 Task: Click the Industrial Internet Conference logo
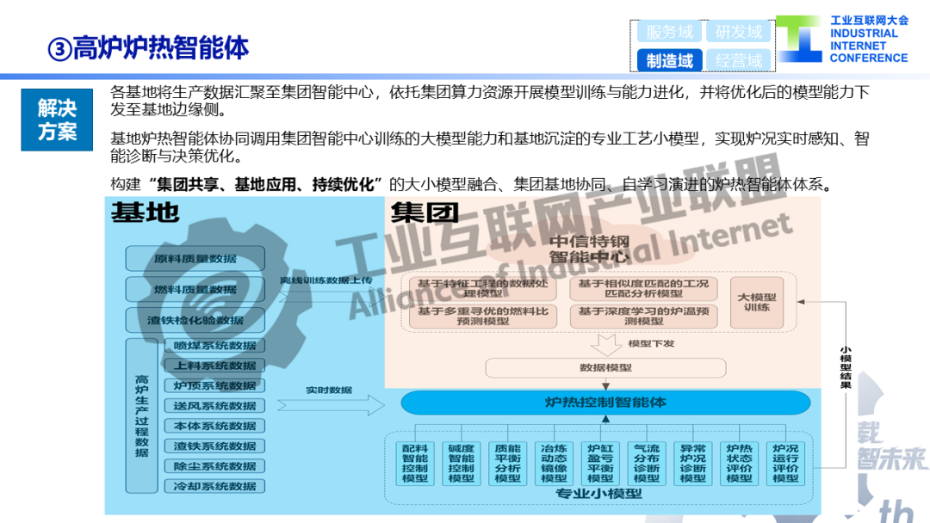843,39
